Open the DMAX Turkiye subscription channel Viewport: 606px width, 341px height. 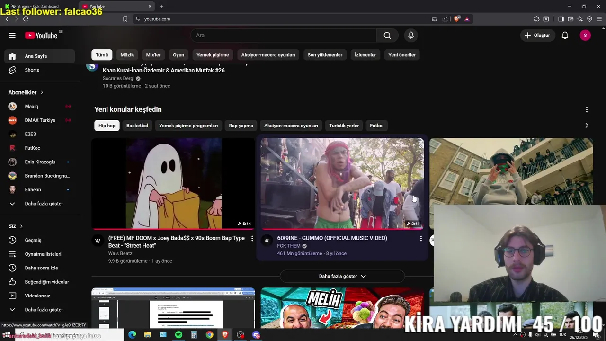40,120
